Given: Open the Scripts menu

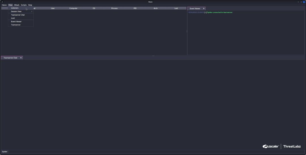Looking at the screenshot, I should [24, 5].
